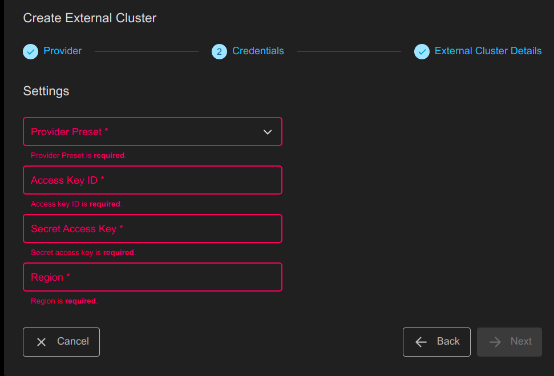
Task: Click the Secret Access Key input
Action: click(x=152, y=228)
